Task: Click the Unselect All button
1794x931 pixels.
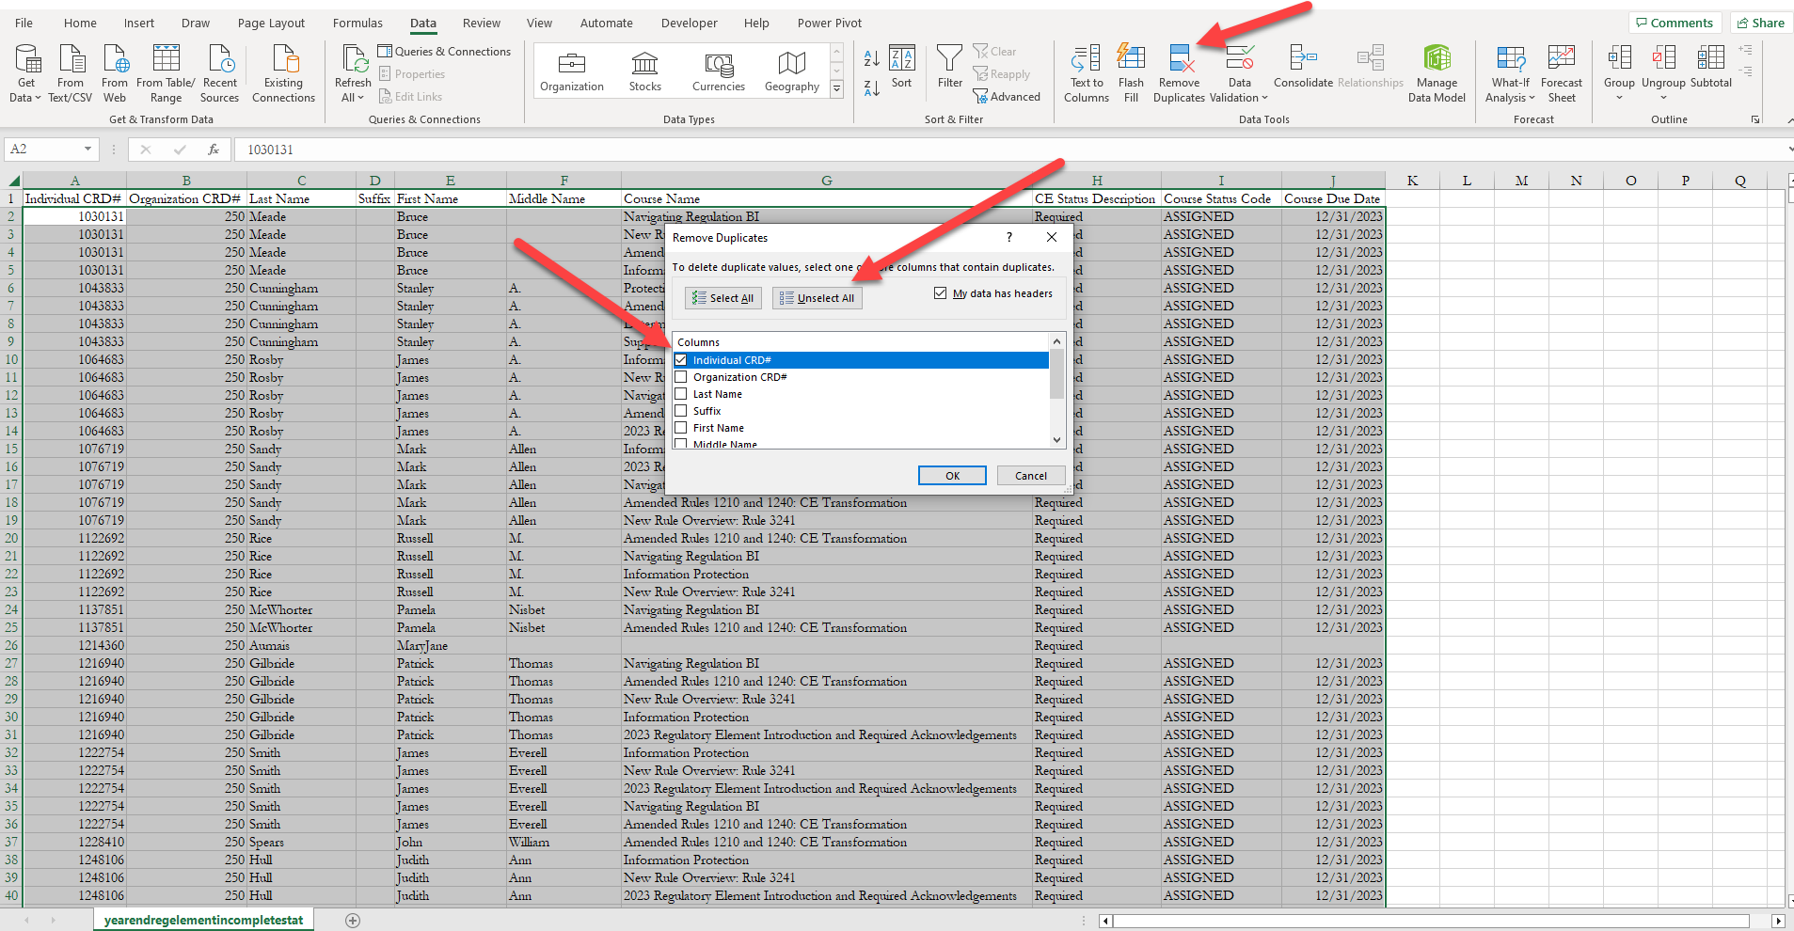Action: coord(817,298)
